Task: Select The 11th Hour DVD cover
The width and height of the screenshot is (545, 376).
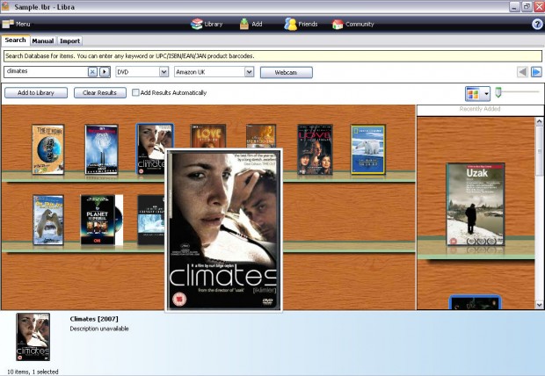Action: click(48, 149)
